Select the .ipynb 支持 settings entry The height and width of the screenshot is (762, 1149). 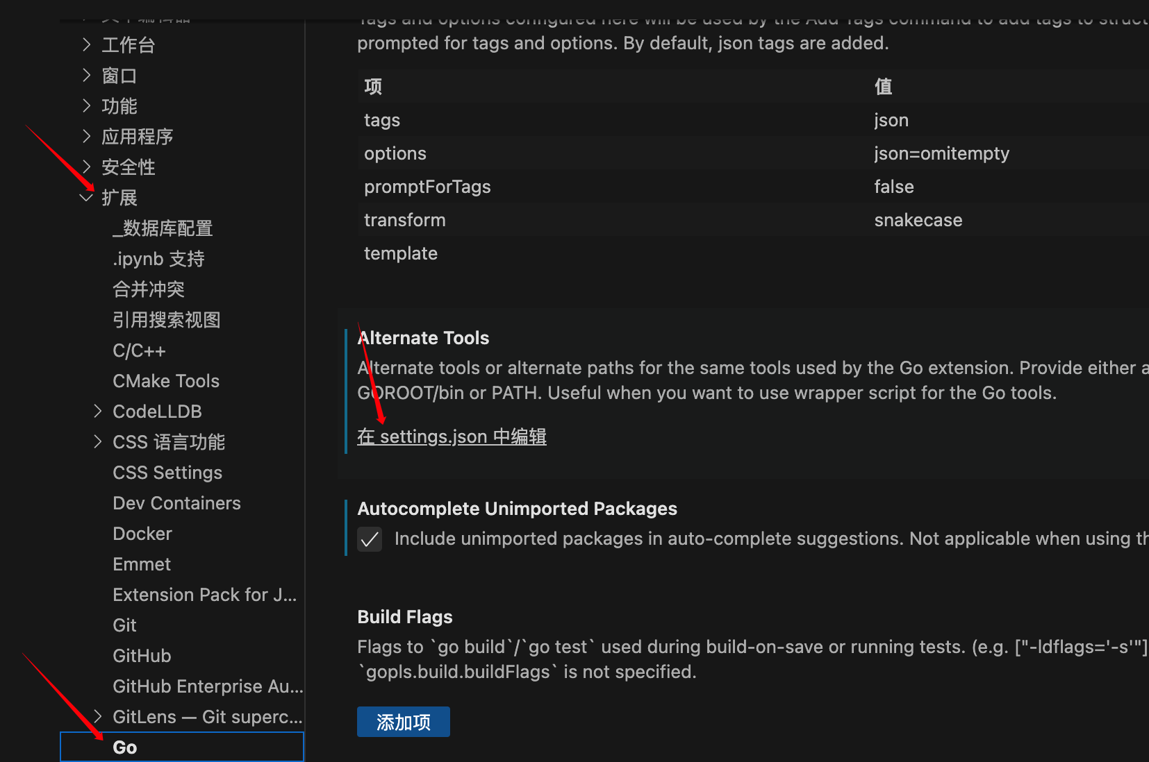(158, 258)
